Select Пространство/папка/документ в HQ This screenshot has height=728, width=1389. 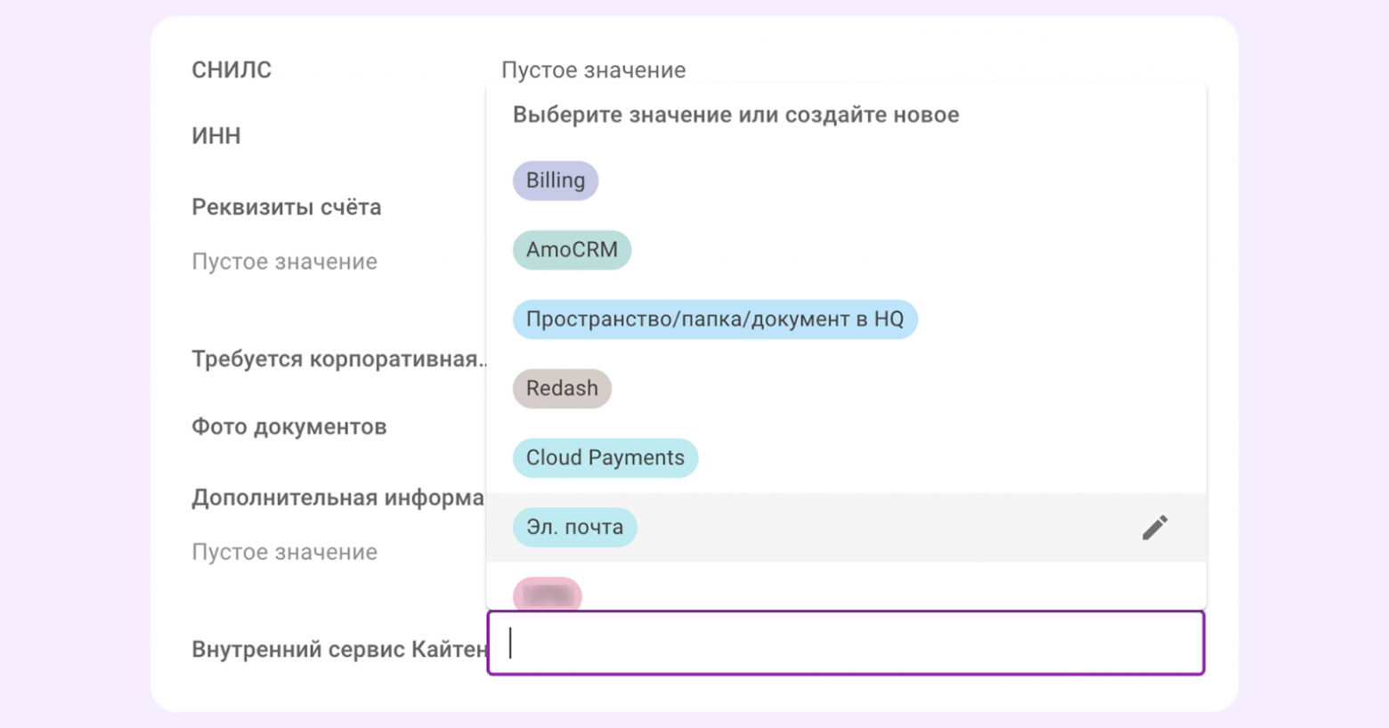pyautogui.click(x=715, y=319)
